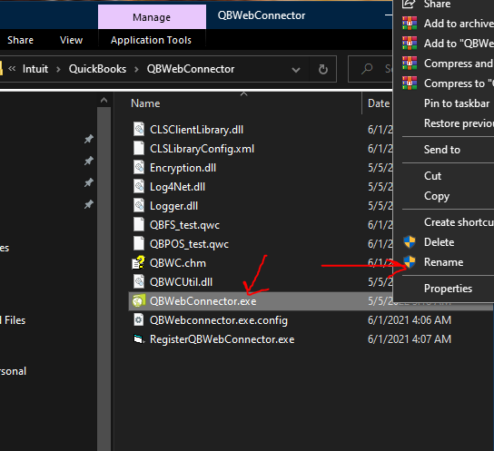This screenshot has width=494, height=451.
Task: Click the Log4Net.dll file icon
Action: click(x=139, y=187)
